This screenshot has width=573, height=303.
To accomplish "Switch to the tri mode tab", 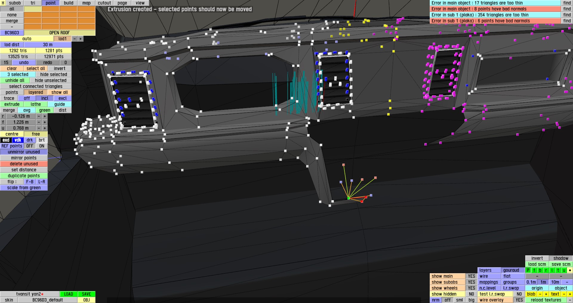I will pyautogui.click(x=33, y=3).
